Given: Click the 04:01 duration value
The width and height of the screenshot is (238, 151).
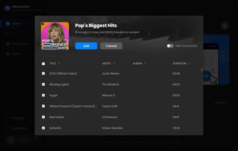Looking at the screenshot, I should click(176, 117).
